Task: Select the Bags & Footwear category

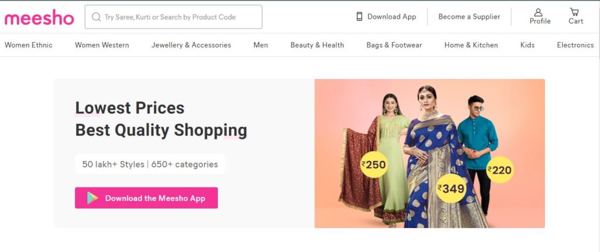Action: pyautogui.click(x=394, y=45)
